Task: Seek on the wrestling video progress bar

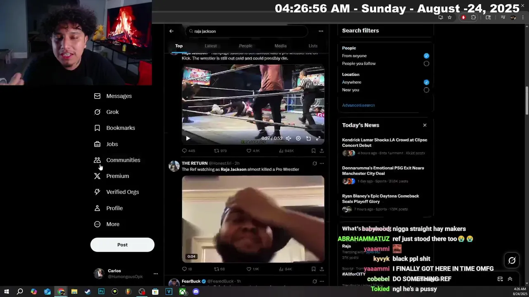Action: click(x=253, y=131)
